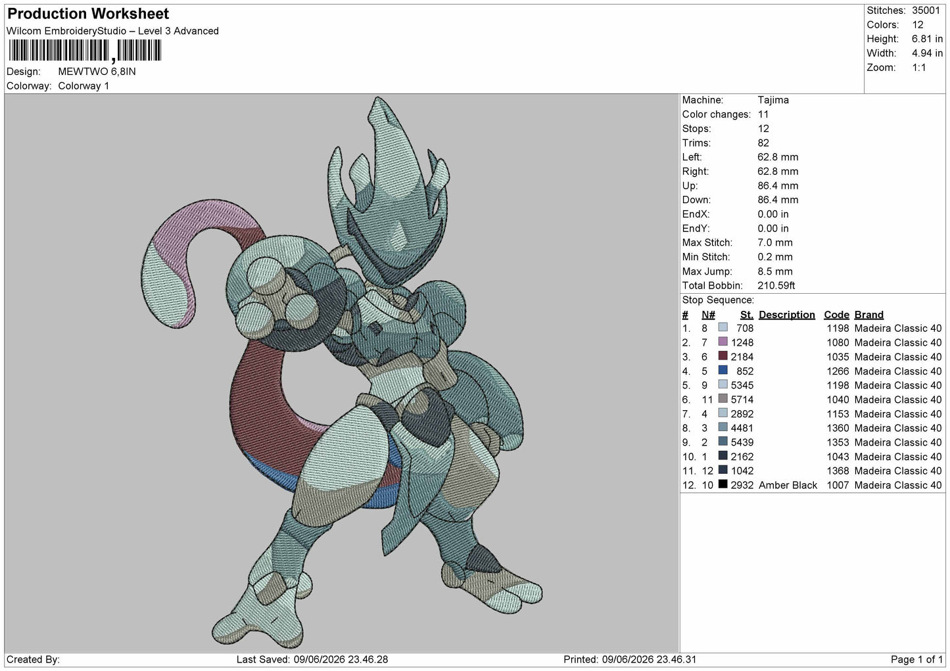Click the Machine value Tajima

pyautogui.click(x=773, y=100)
